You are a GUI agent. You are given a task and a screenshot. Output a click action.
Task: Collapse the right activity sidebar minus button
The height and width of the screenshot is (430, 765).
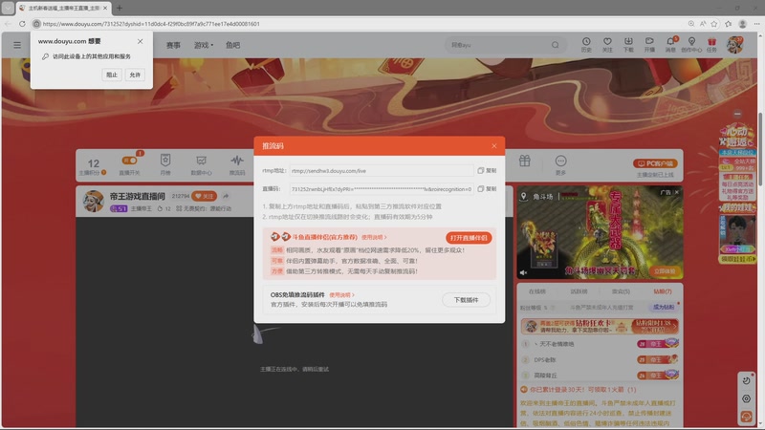737,114
